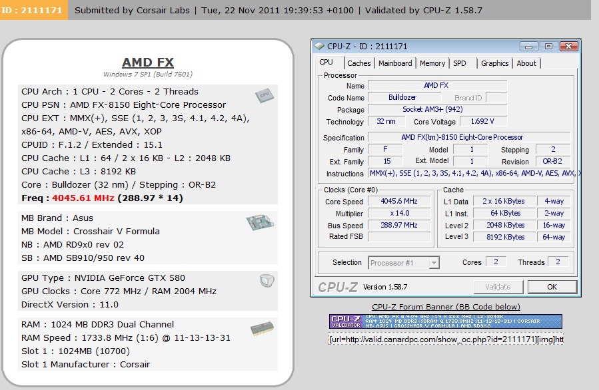This screenshot has width=599, height=390.
Task: Click the red frequency 4045.61 MHz text
Action: click(x=83, y=198)
